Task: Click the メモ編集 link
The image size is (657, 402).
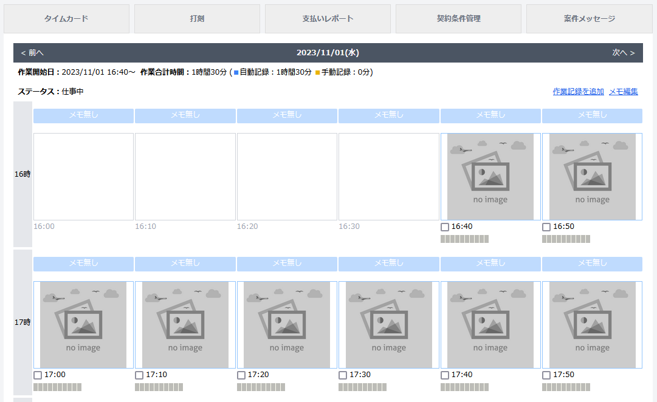Action: pos(623,92)
